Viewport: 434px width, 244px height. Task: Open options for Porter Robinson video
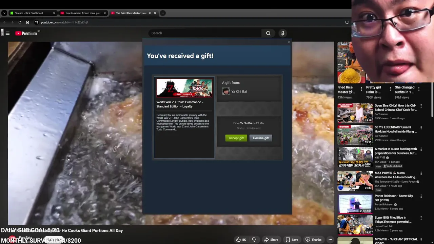421,196
